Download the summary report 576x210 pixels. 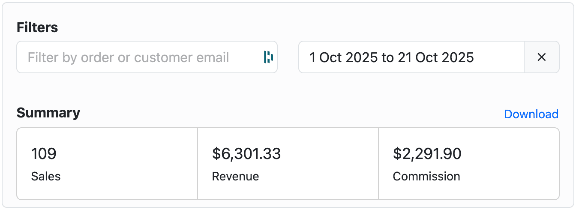point(531,114)
